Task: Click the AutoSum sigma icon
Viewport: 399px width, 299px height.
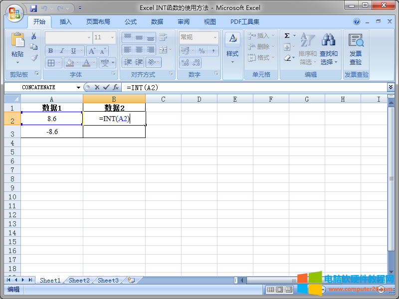Action: tap(287, 36)
